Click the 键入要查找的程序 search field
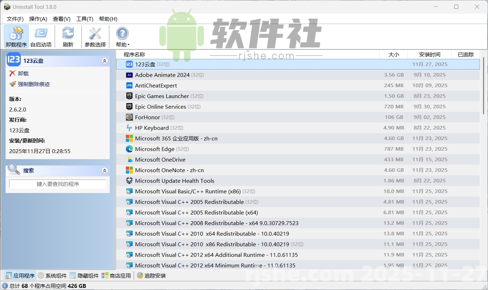This screenshot has height=290, width=488. pos(57,184)
